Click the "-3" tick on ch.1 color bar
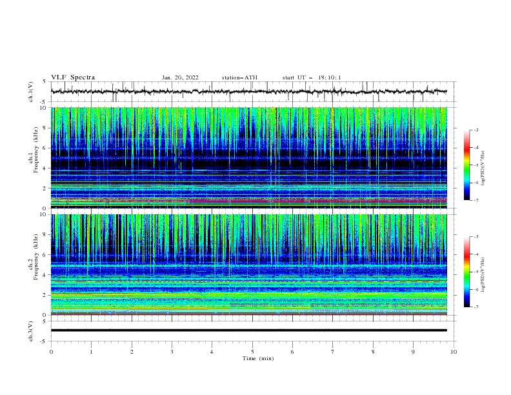This screenshot has width=511, height=395. coord(476,130)
